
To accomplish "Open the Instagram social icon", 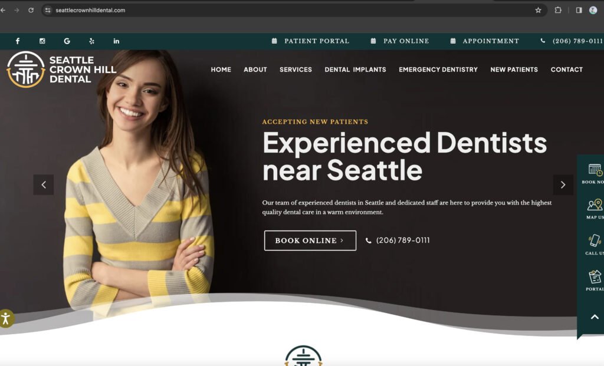I will click(42, 41).
